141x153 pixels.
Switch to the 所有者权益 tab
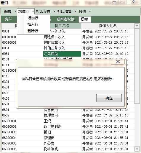point(65,19)
